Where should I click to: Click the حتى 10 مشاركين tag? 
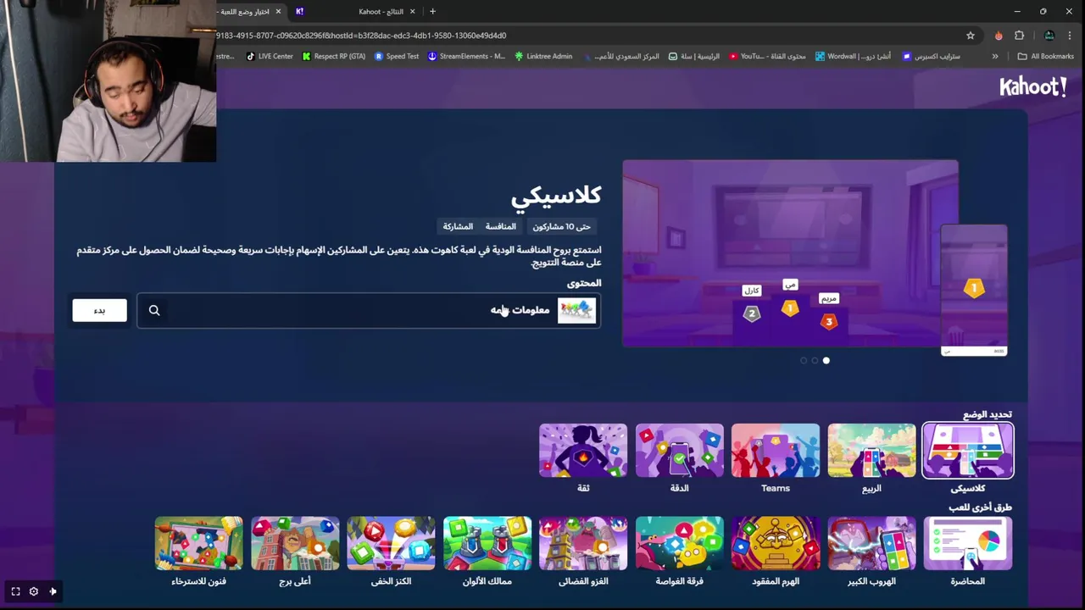pos(561,226)
